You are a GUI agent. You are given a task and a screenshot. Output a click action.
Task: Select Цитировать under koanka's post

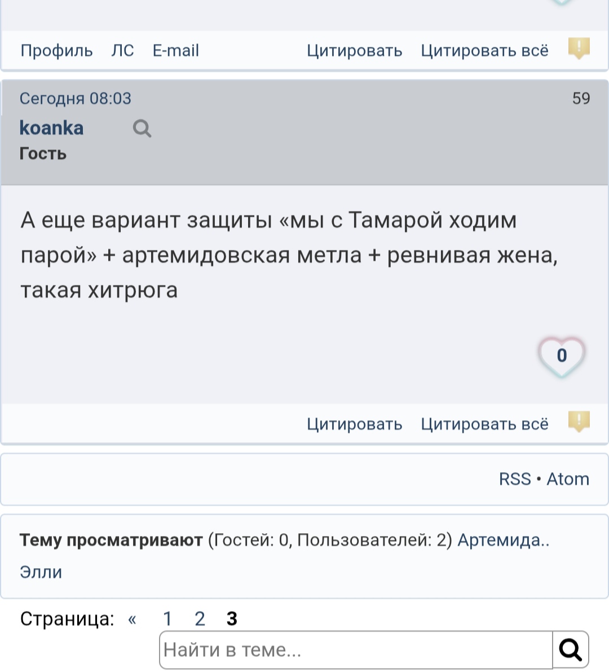click(x=354, y=424)
